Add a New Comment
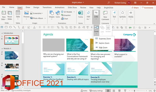 coord(105,15)
